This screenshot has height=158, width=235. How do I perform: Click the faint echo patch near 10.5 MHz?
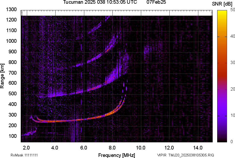[x=146, y=50]
